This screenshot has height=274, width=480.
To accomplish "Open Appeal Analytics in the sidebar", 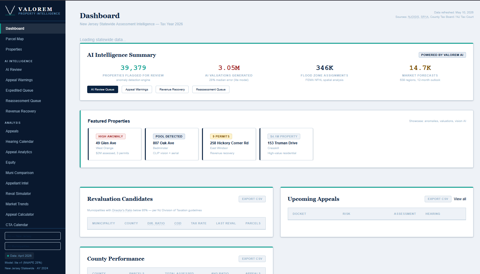I will [33, 152].
